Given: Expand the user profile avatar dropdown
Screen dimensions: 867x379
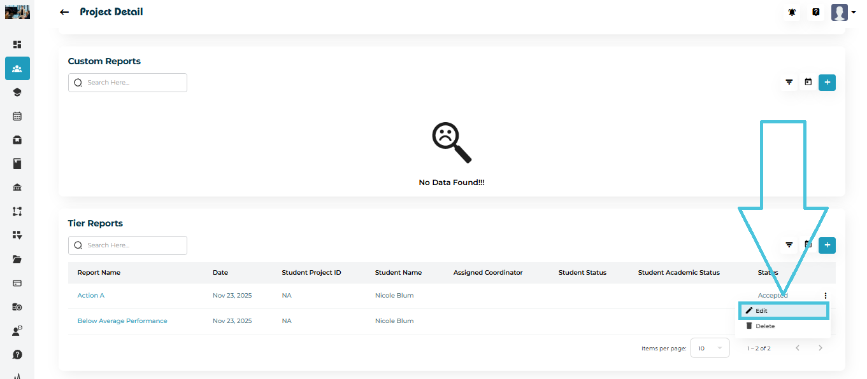Looking at the screenshot, I should tap(843, 12).
